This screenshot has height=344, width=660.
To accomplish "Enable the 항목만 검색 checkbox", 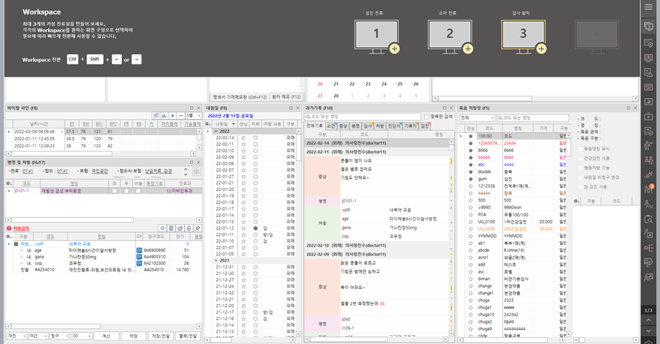I will point(426,117).
